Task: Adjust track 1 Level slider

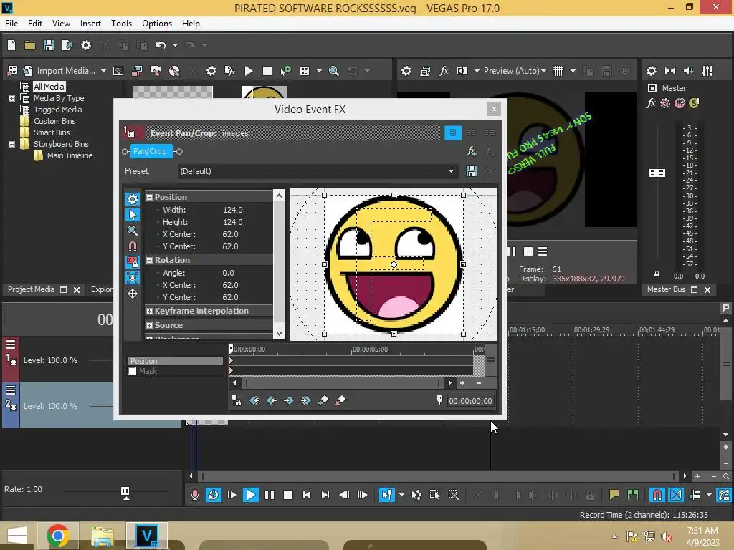Action: click(100, 360)
